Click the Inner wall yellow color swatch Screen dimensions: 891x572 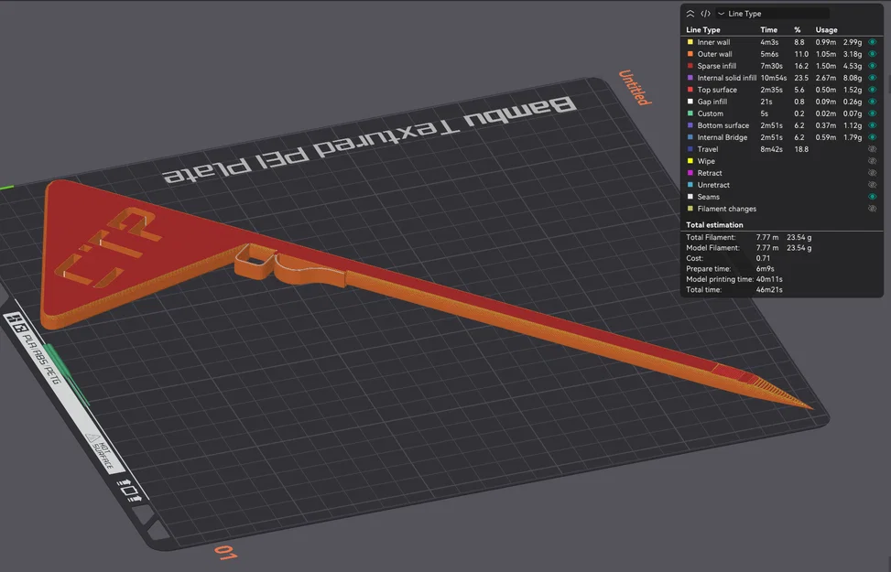690,42
